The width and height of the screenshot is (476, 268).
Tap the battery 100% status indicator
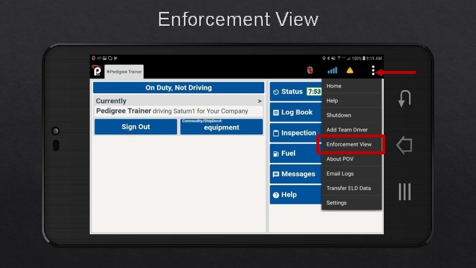(x=358, y=59)
